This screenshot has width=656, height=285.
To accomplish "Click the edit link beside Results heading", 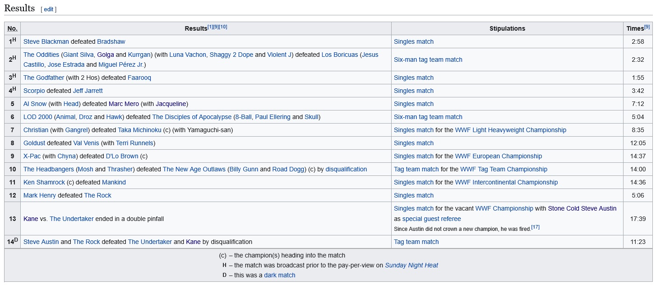I will 49,9.
